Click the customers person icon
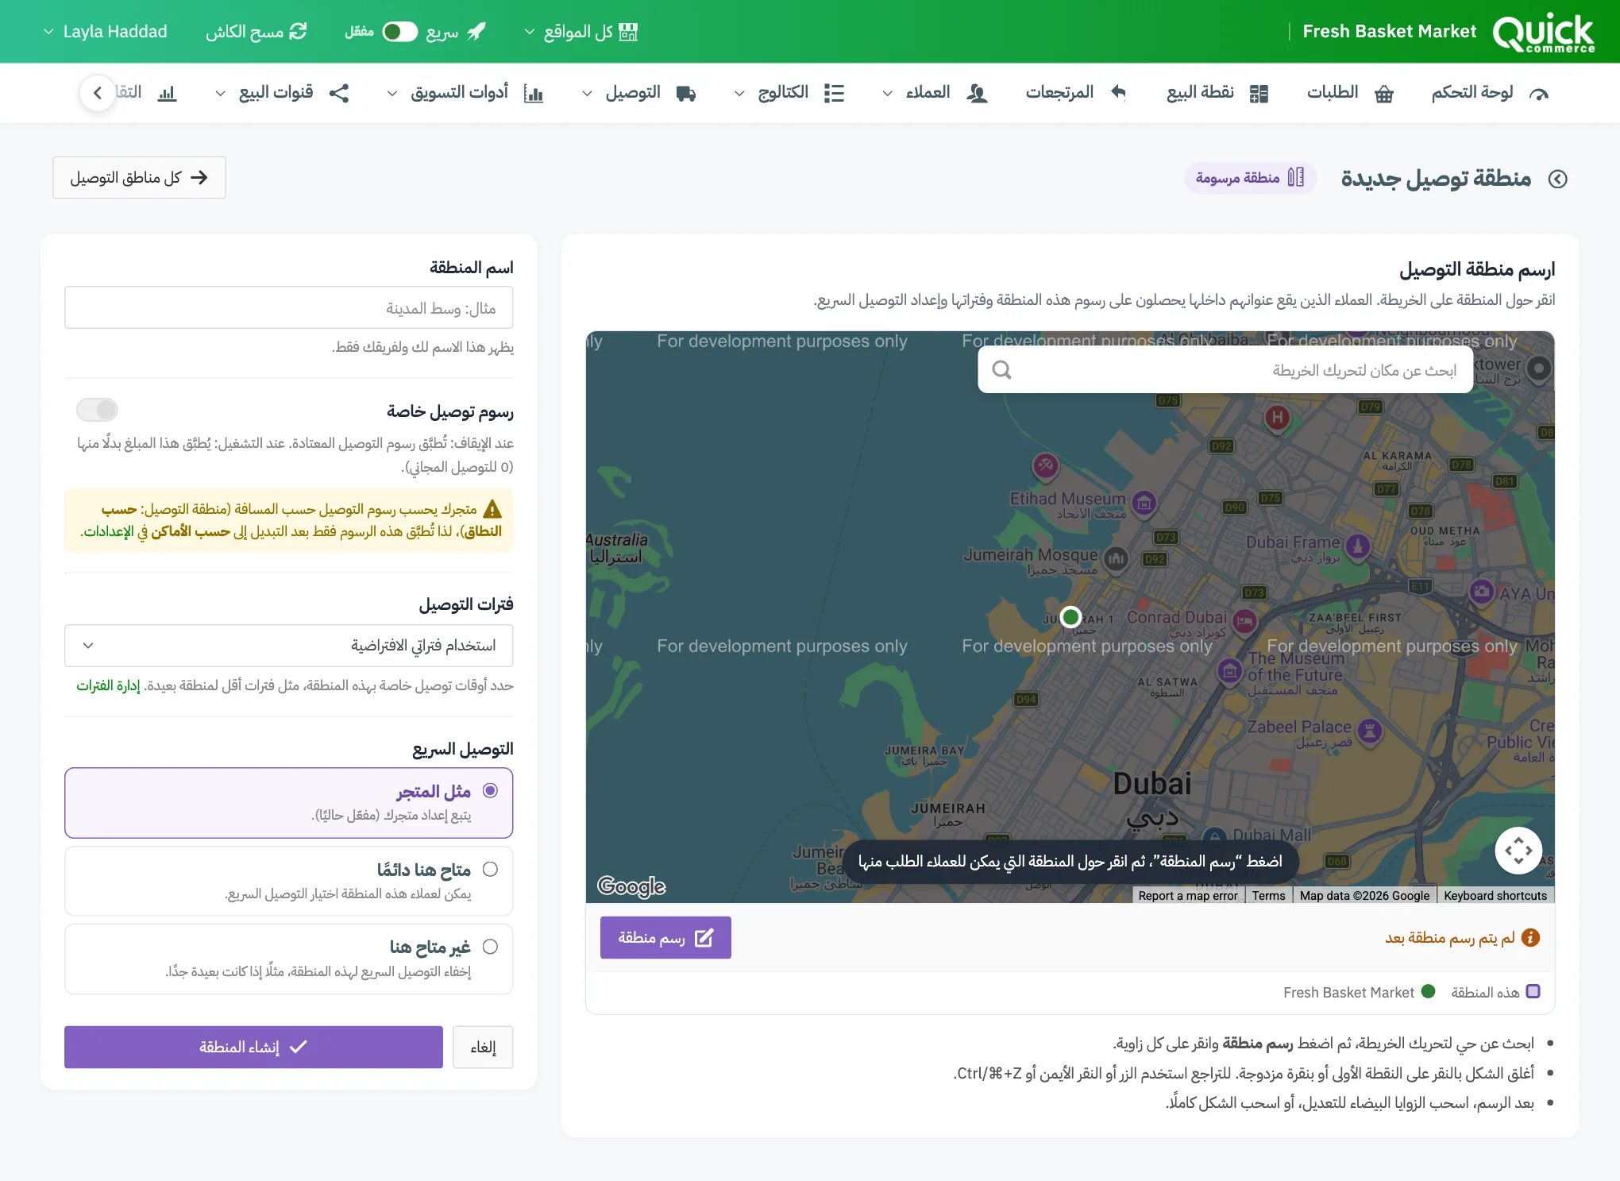The width and height of the screenshot is (1620, 1181). (x=977, y=94)
